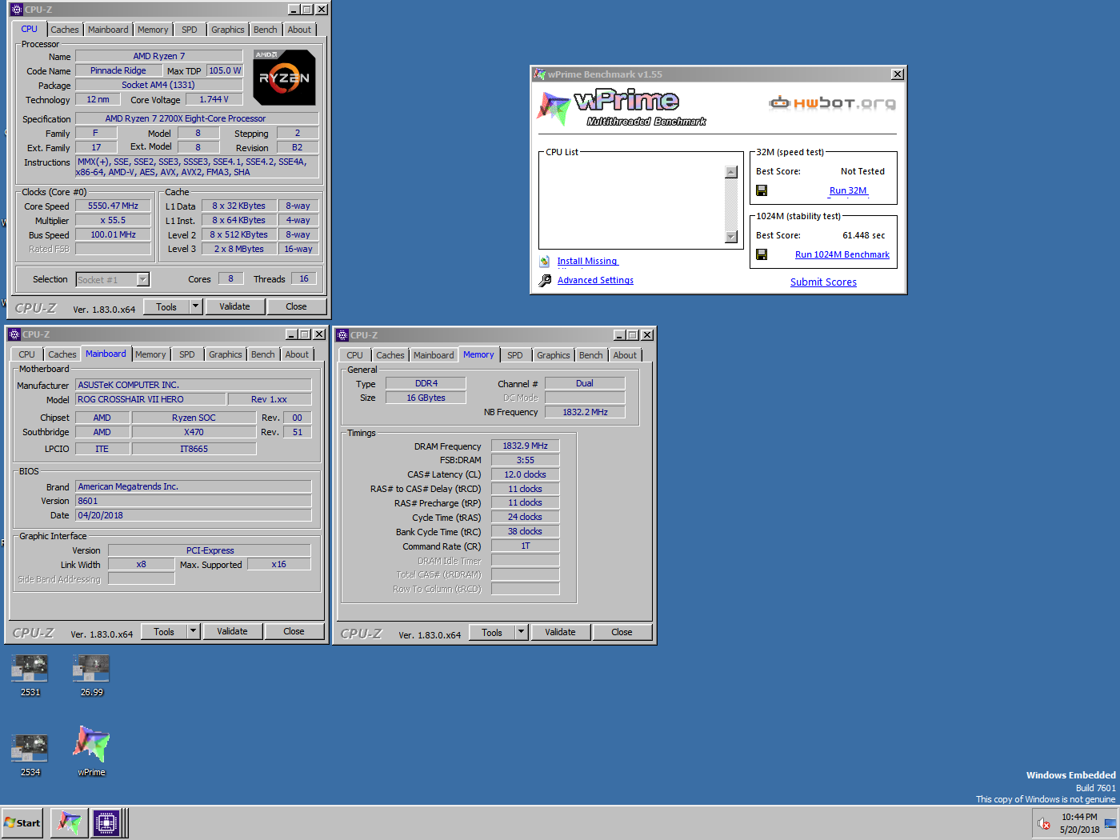
Task: Click the FSB:DRAM value 3:55
Action: (x=525, y=460)
